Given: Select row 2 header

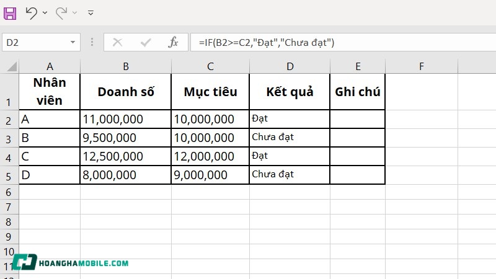Looking at the screenshot, I should click(9, 119).
